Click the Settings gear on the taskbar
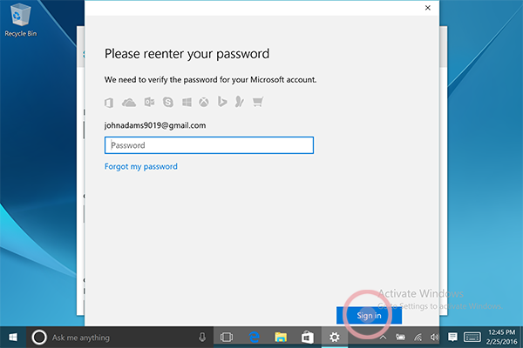The width and height of the screenshot is (523, 348). point(335,338)
